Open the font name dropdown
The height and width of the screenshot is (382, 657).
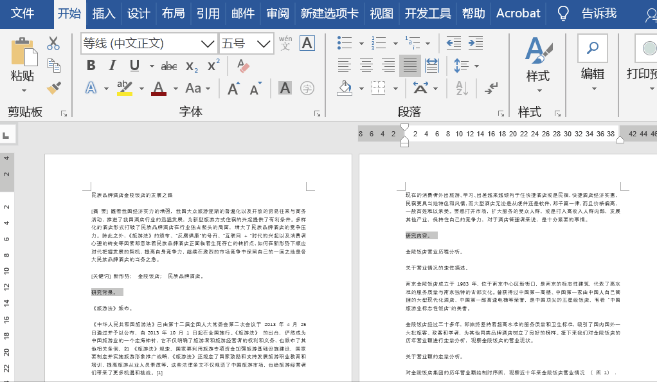tap(208, 43)
